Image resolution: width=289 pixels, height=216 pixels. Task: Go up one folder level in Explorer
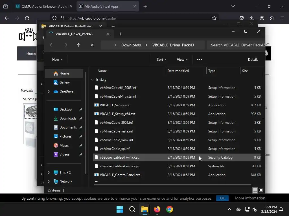pyautogui.click(x=78, y=45)
